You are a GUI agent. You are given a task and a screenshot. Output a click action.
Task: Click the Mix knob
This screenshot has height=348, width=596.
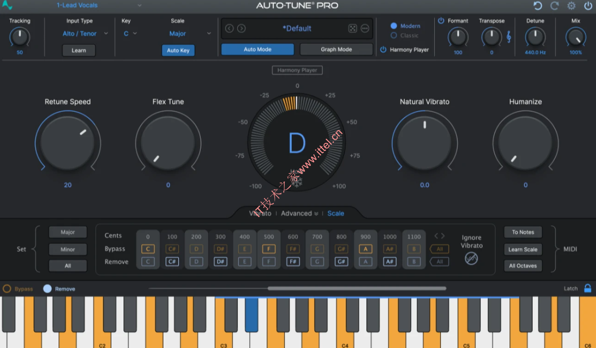tap(576, 37)
